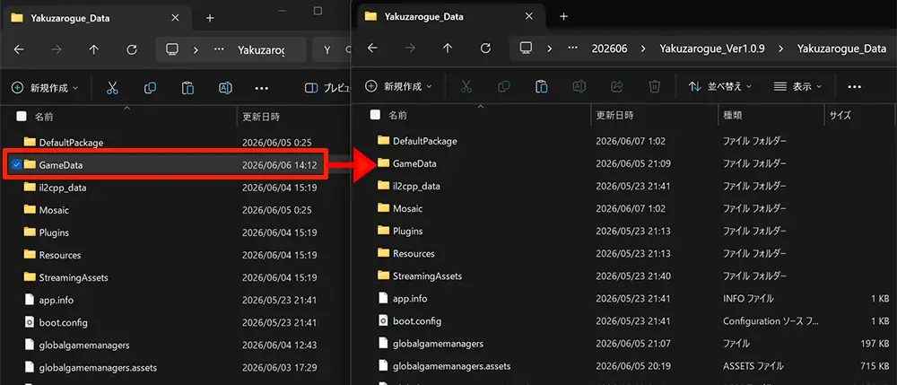Screen dimensions: 897x385
Task: Sort by the 更新日時 column in right window
Action: [615, 115]
